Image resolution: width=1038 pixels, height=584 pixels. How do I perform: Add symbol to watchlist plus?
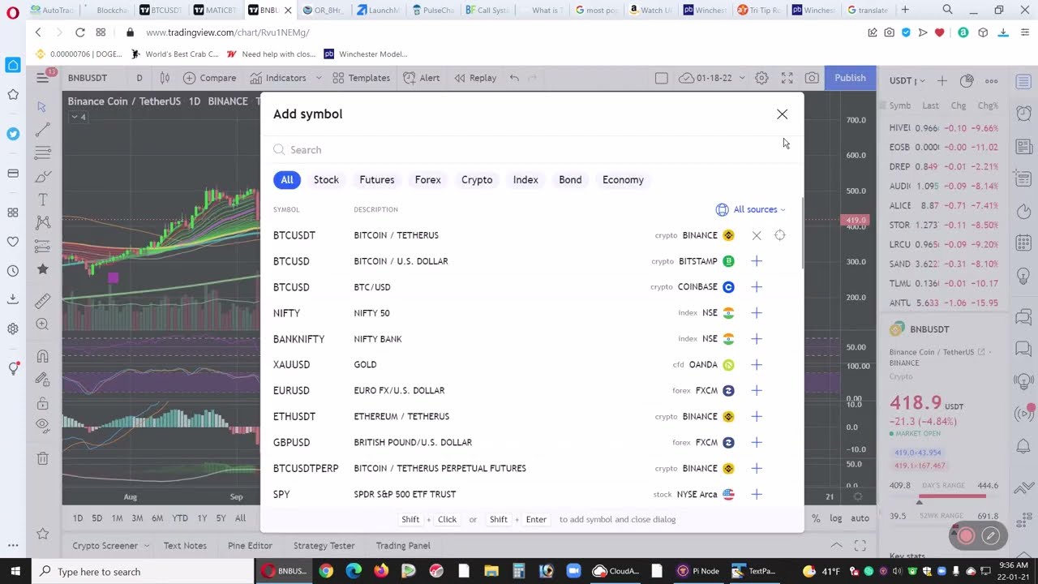941,81
